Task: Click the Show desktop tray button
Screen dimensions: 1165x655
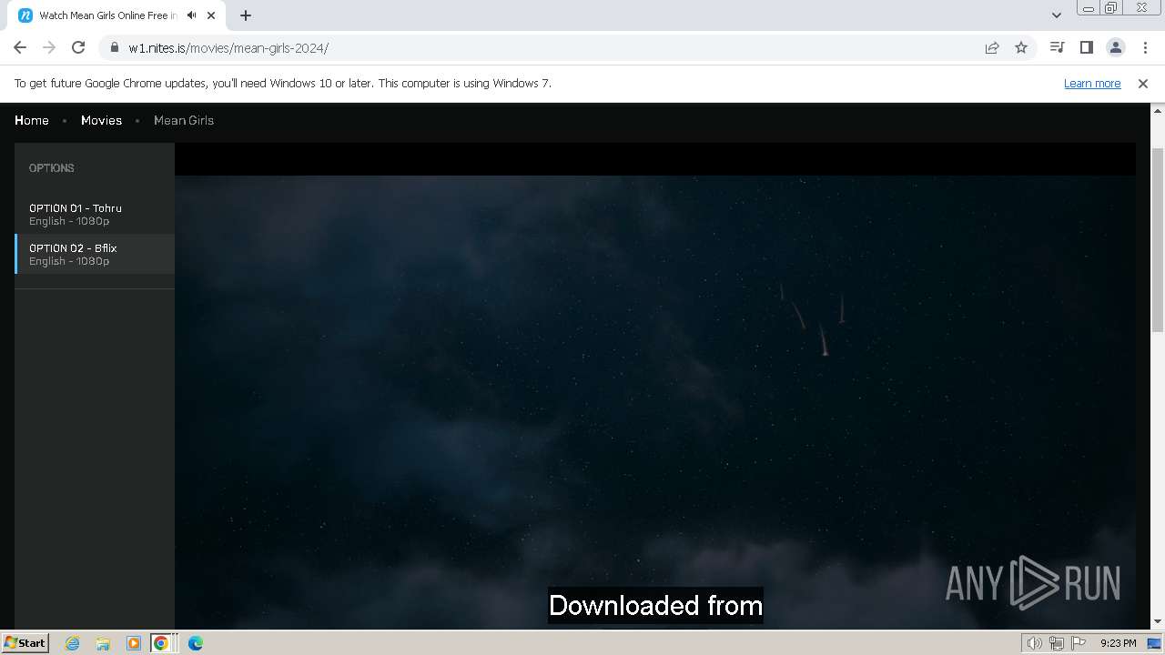Action: click(x=1154, y=643)
